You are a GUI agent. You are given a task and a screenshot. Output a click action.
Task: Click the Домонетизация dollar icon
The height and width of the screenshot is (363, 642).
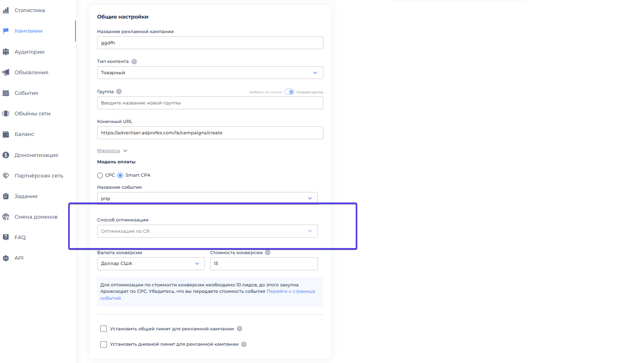tap(6, 155)
